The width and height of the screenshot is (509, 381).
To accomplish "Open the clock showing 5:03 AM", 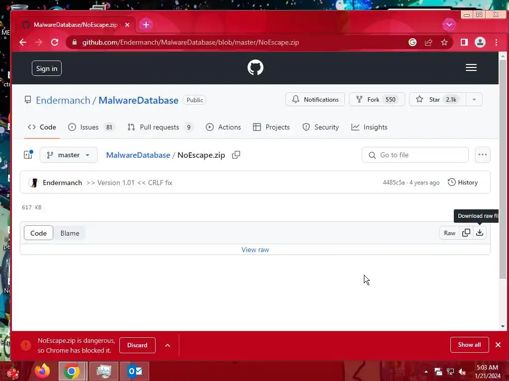I will [488, 372].
